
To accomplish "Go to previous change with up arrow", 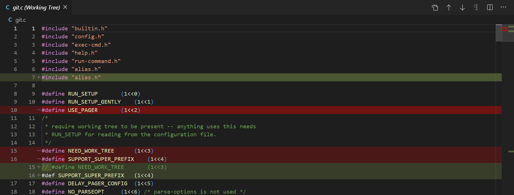I will pyautogui.click(x=448, y=7).
